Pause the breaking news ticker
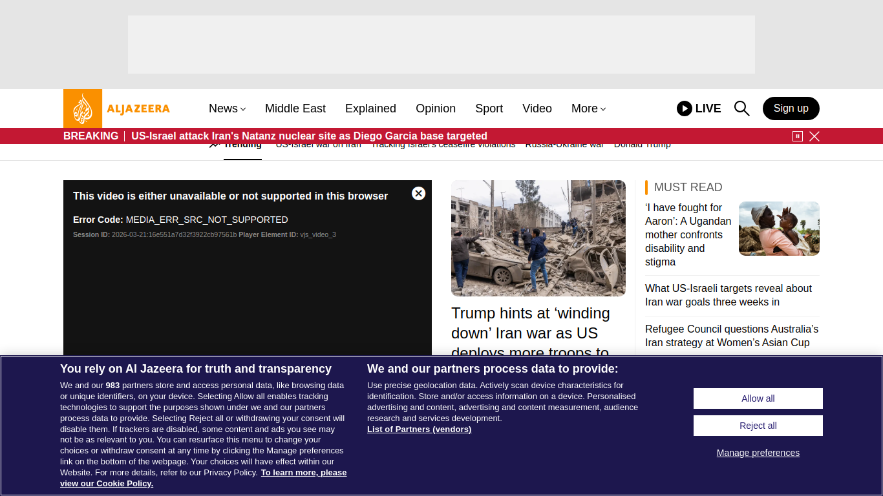This screenshot has width=883, height=496. (x=798, y=136)
